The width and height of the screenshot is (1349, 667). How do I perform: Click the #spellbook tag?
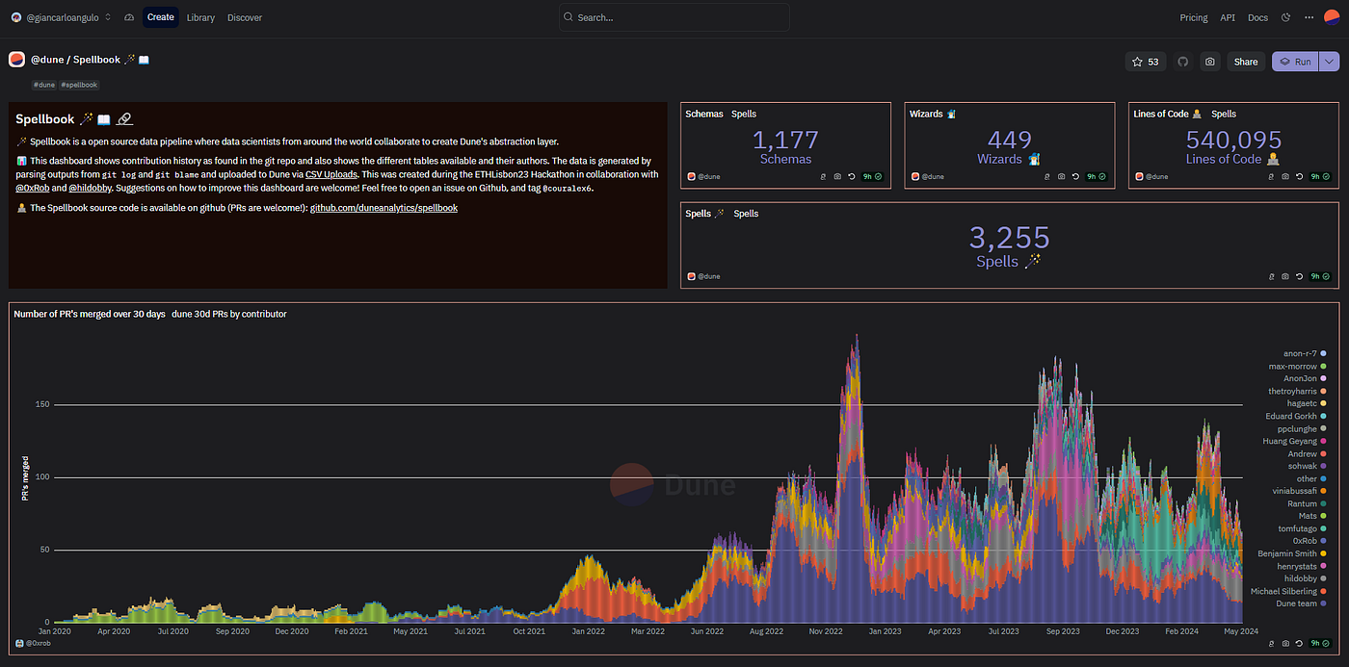pyautogui.click(x=79, y=85)
